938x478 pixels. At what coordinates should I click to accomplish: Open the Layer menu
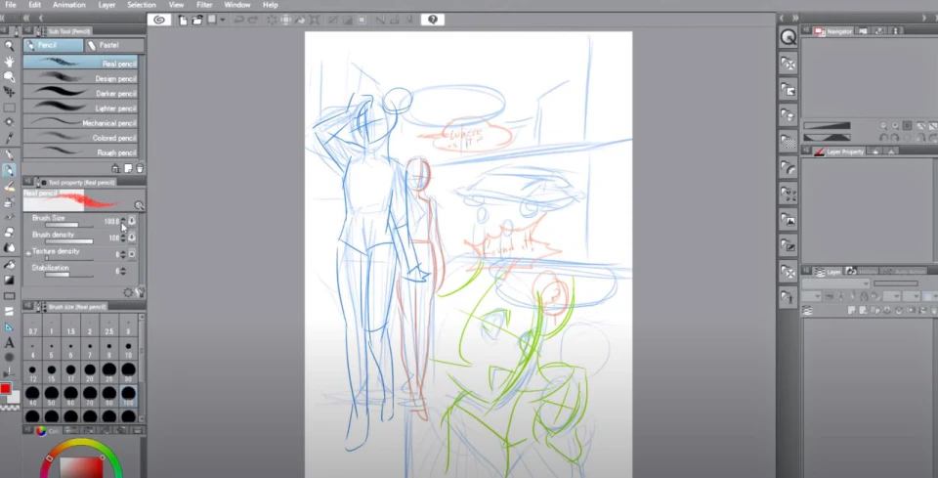(x=107, y=5)
